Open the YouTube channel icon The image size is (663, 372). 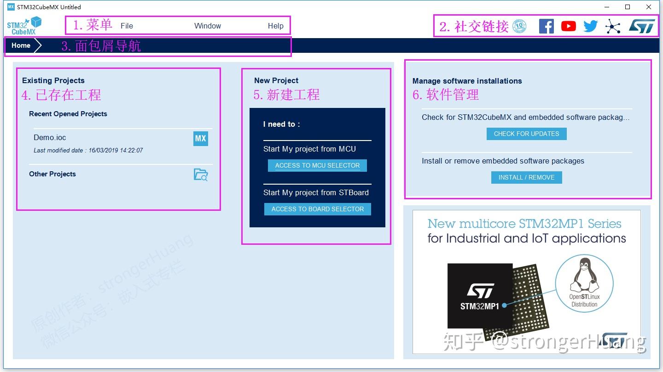(x=568, y=26)
